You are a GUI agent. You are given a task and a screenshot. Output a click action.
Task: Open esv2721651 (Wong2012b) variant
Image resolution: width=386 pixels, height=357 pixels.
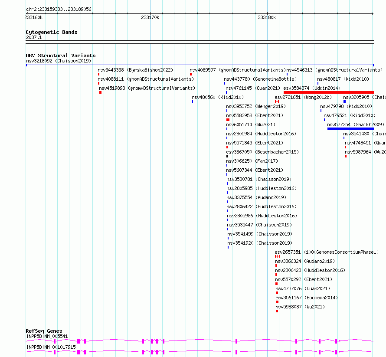(x=303, y=97)
